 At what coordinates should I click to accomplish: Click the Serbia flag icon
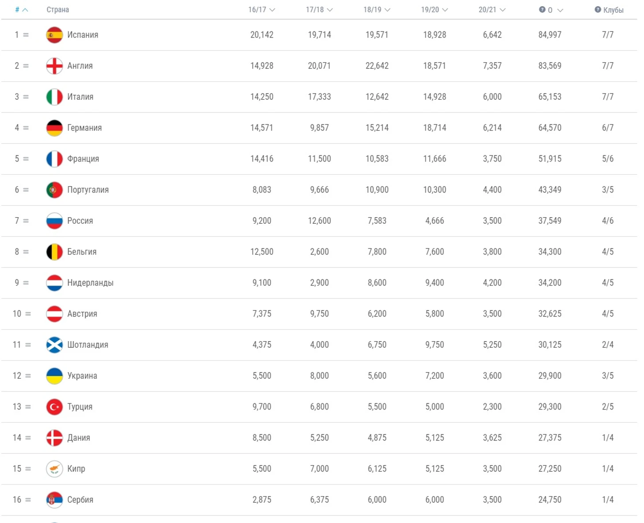[54, 500]
